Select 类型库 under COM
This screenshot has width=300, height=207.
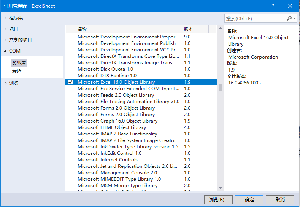click(x=19, y=63)
